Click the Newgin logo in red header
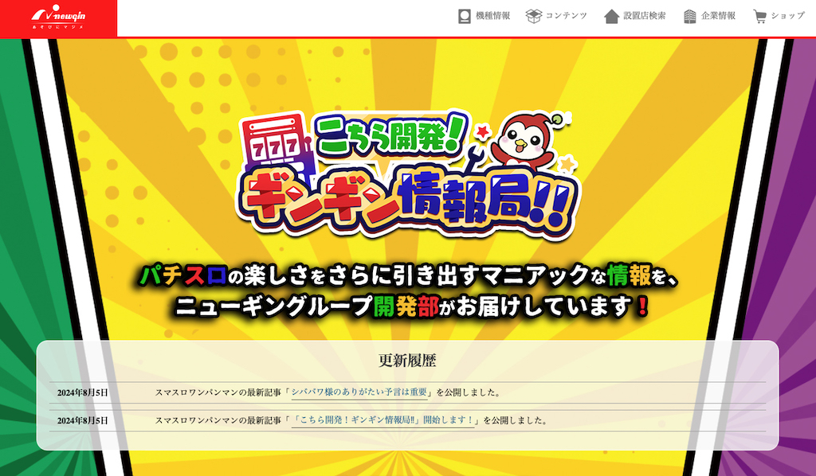The width and height of the screenshot is (816, 476). tap(58, 17)
